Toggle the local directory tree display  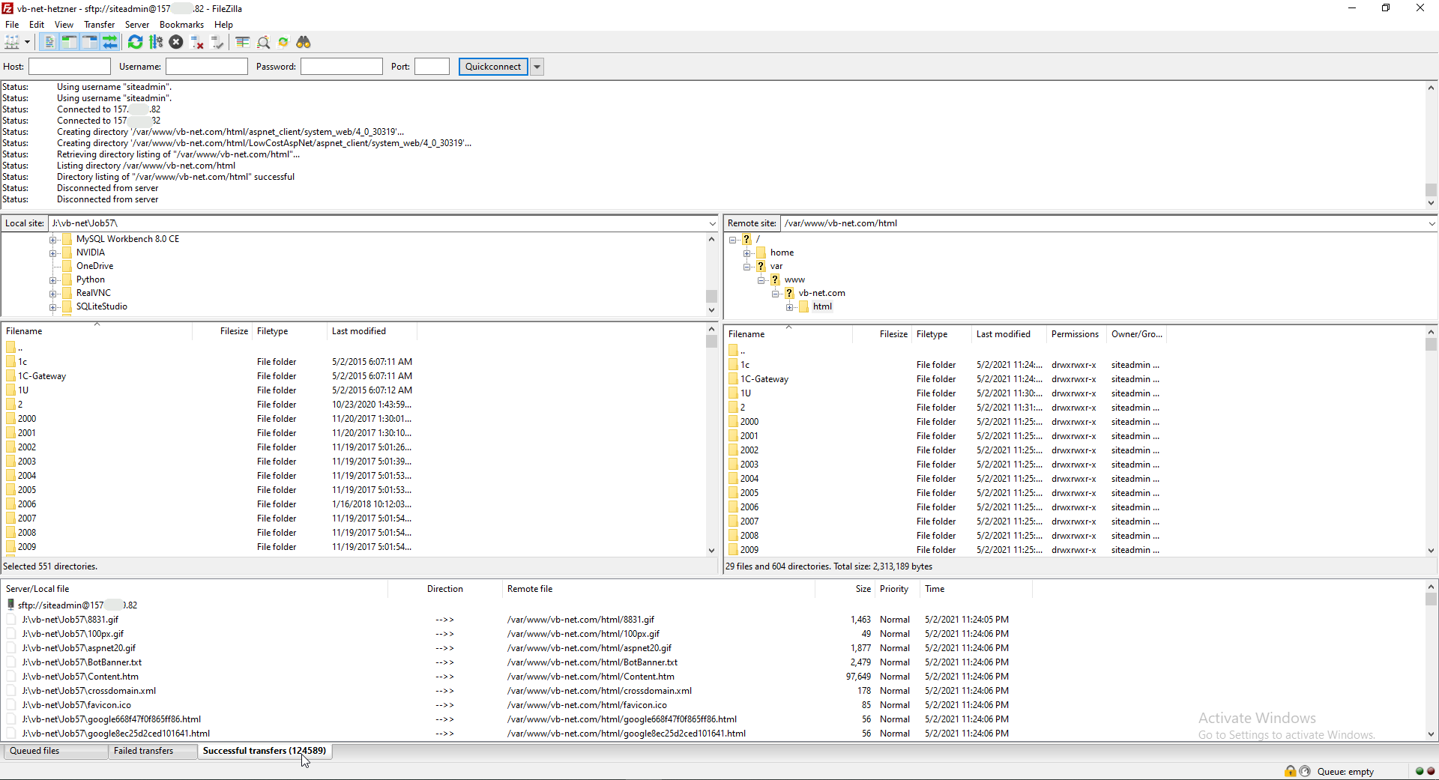click(x=69, y=42)
